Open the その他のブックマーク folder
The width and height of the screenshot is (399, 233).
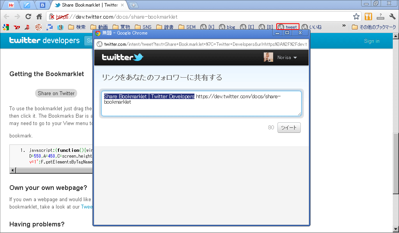click(x=374, y=27)
